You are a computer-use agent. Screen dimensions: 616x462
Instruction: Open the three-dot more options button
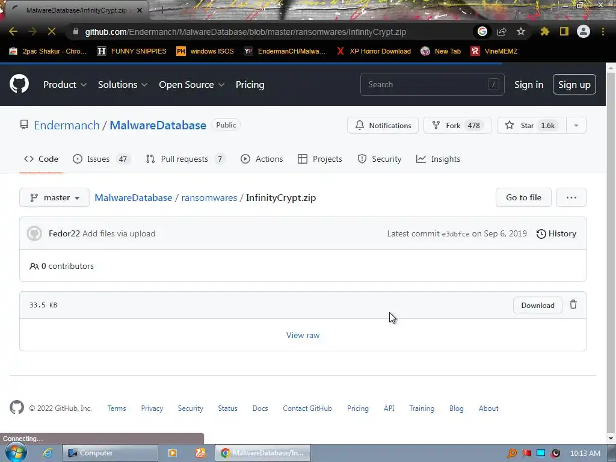[x=571, y=197]
